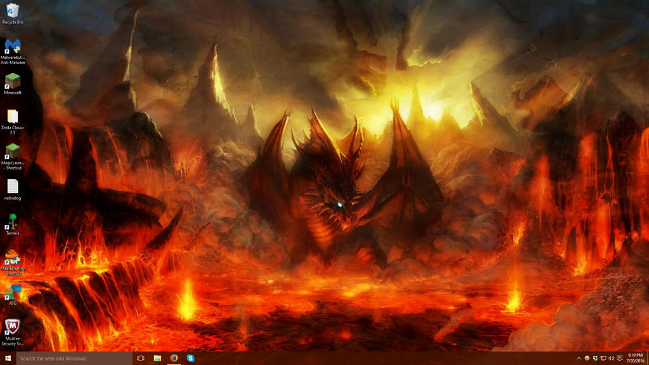
Task: Open Skype from the taskbar
Action: [190, 359]
